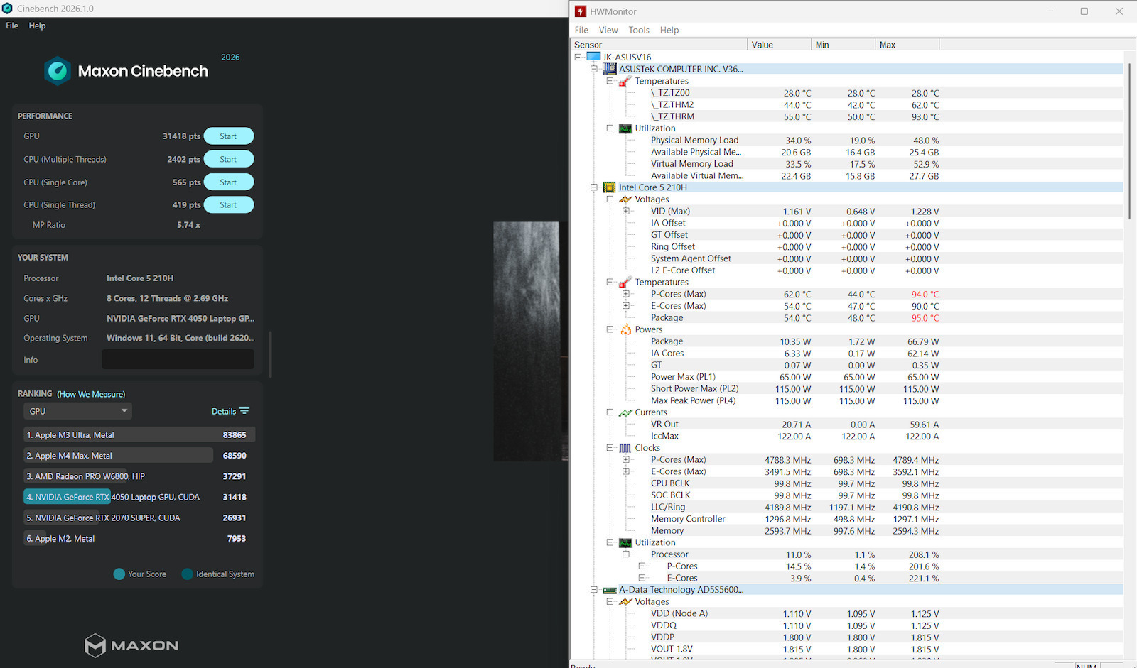The image size is (1137, 668).
Task: Click the flame icon beside Powers
Action: click(x=625, y=329)
